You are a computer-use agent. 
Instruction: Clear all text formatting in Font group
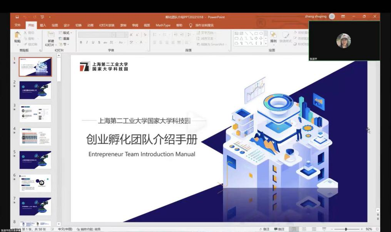(145, 35)
